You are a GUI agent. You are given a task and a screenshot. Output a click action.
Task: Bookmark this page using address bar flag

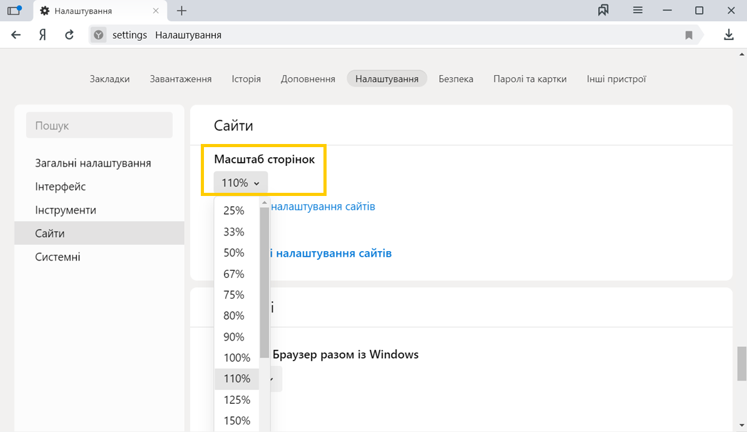tap(688, 35)
